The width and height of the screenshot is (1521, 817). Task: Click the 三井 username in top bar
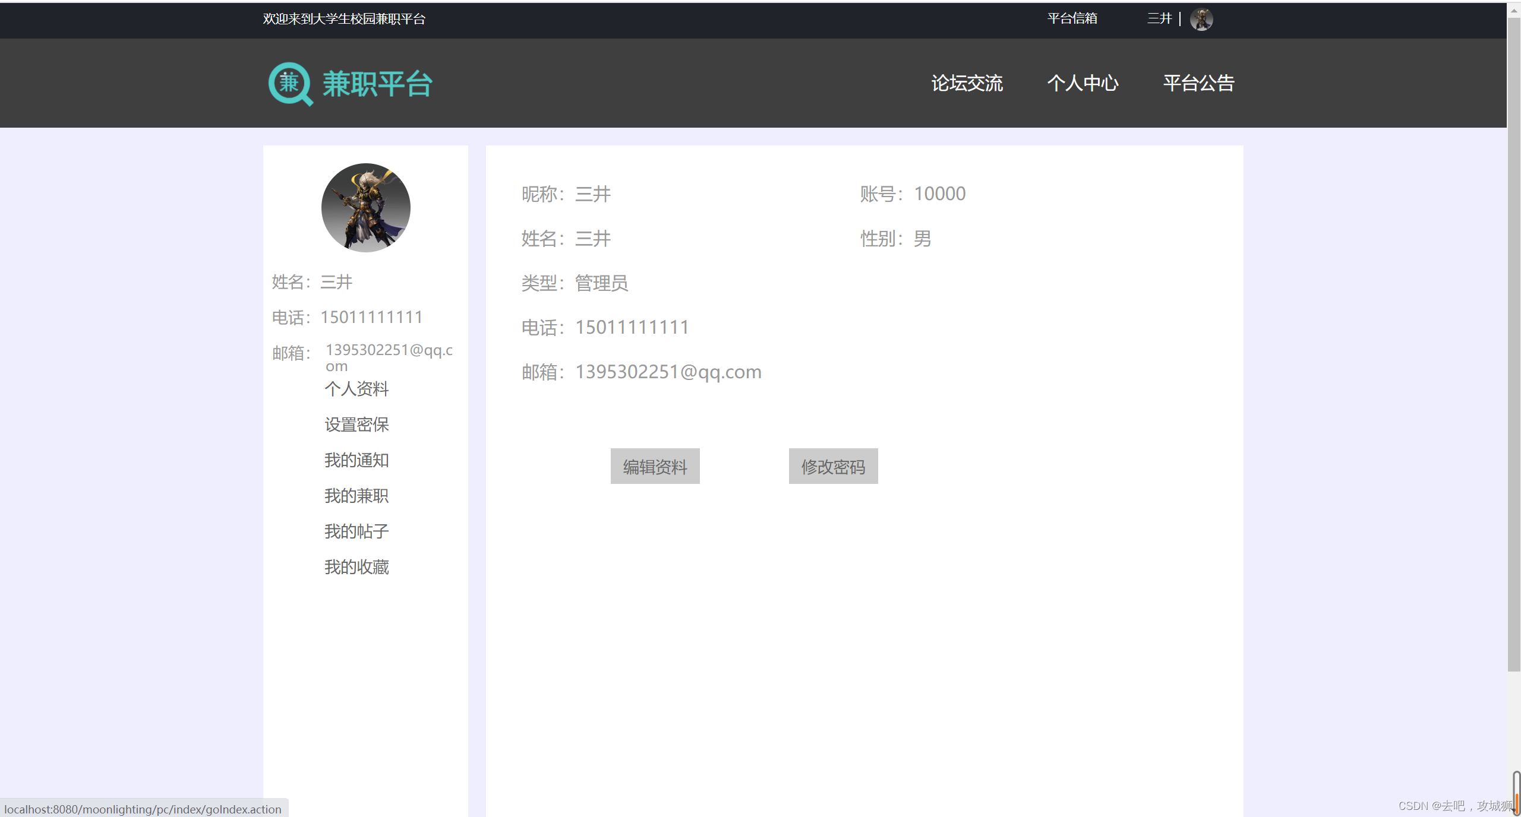coord(1159,18)
